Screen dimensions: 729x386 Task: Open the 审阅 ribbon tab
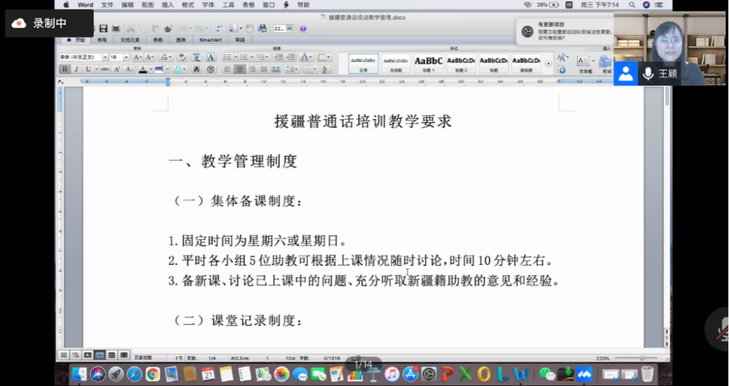pos(240,40)
